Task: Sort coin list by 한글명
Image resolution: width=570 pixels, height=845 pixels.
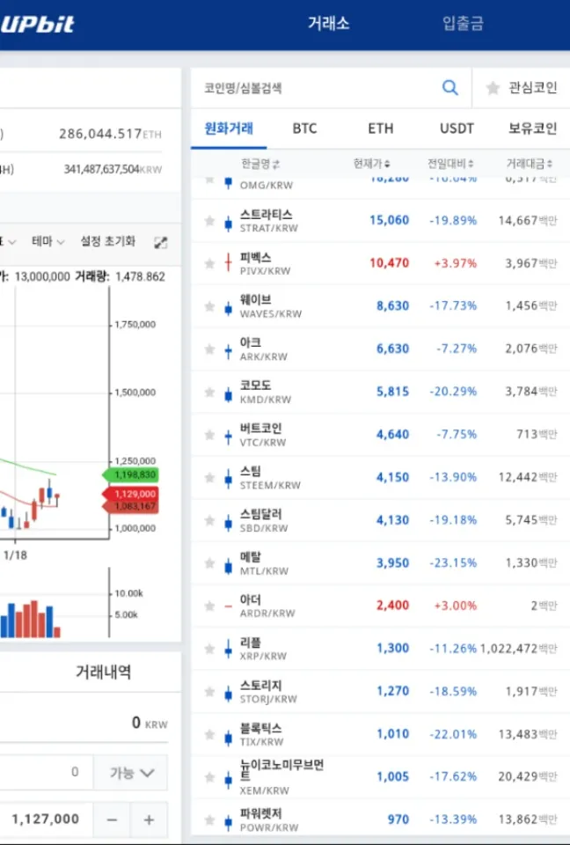Action: (260, 164)
